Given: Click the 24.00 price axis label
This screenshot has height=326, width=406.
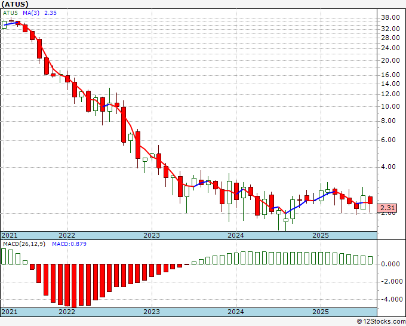Looking at the screenshot, I should (x=390, y=48).
